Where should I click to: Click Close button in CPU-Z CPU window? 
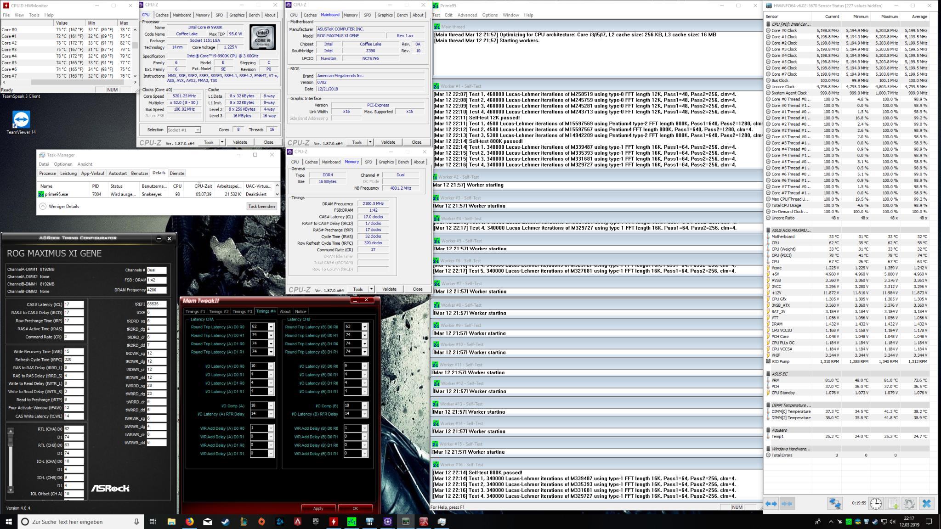(x=268, y=142)
